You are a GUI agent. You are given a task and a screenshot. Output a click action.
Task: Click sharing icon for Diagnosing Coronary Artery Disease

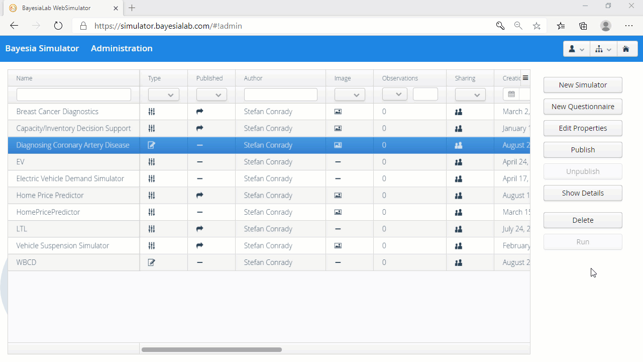tap(458, 145)
